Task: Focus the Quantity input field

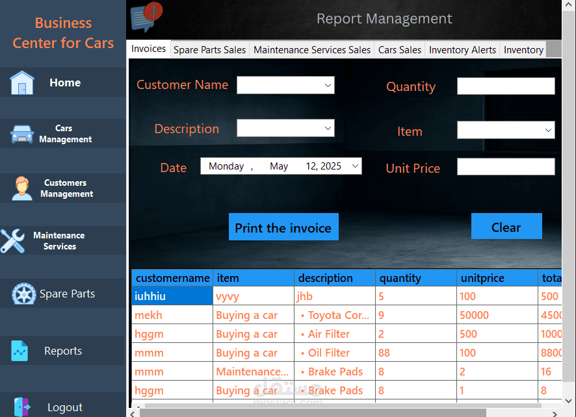Action: pos(506,86)
